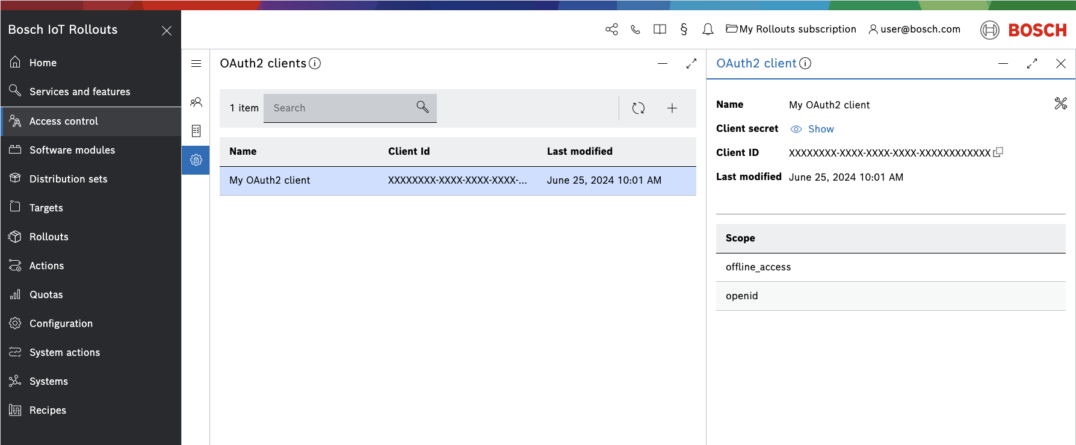The width and height of the screenshot is (1076, 445).
Task: Click the share icon in the header
Action: click(x=611, y=30)
